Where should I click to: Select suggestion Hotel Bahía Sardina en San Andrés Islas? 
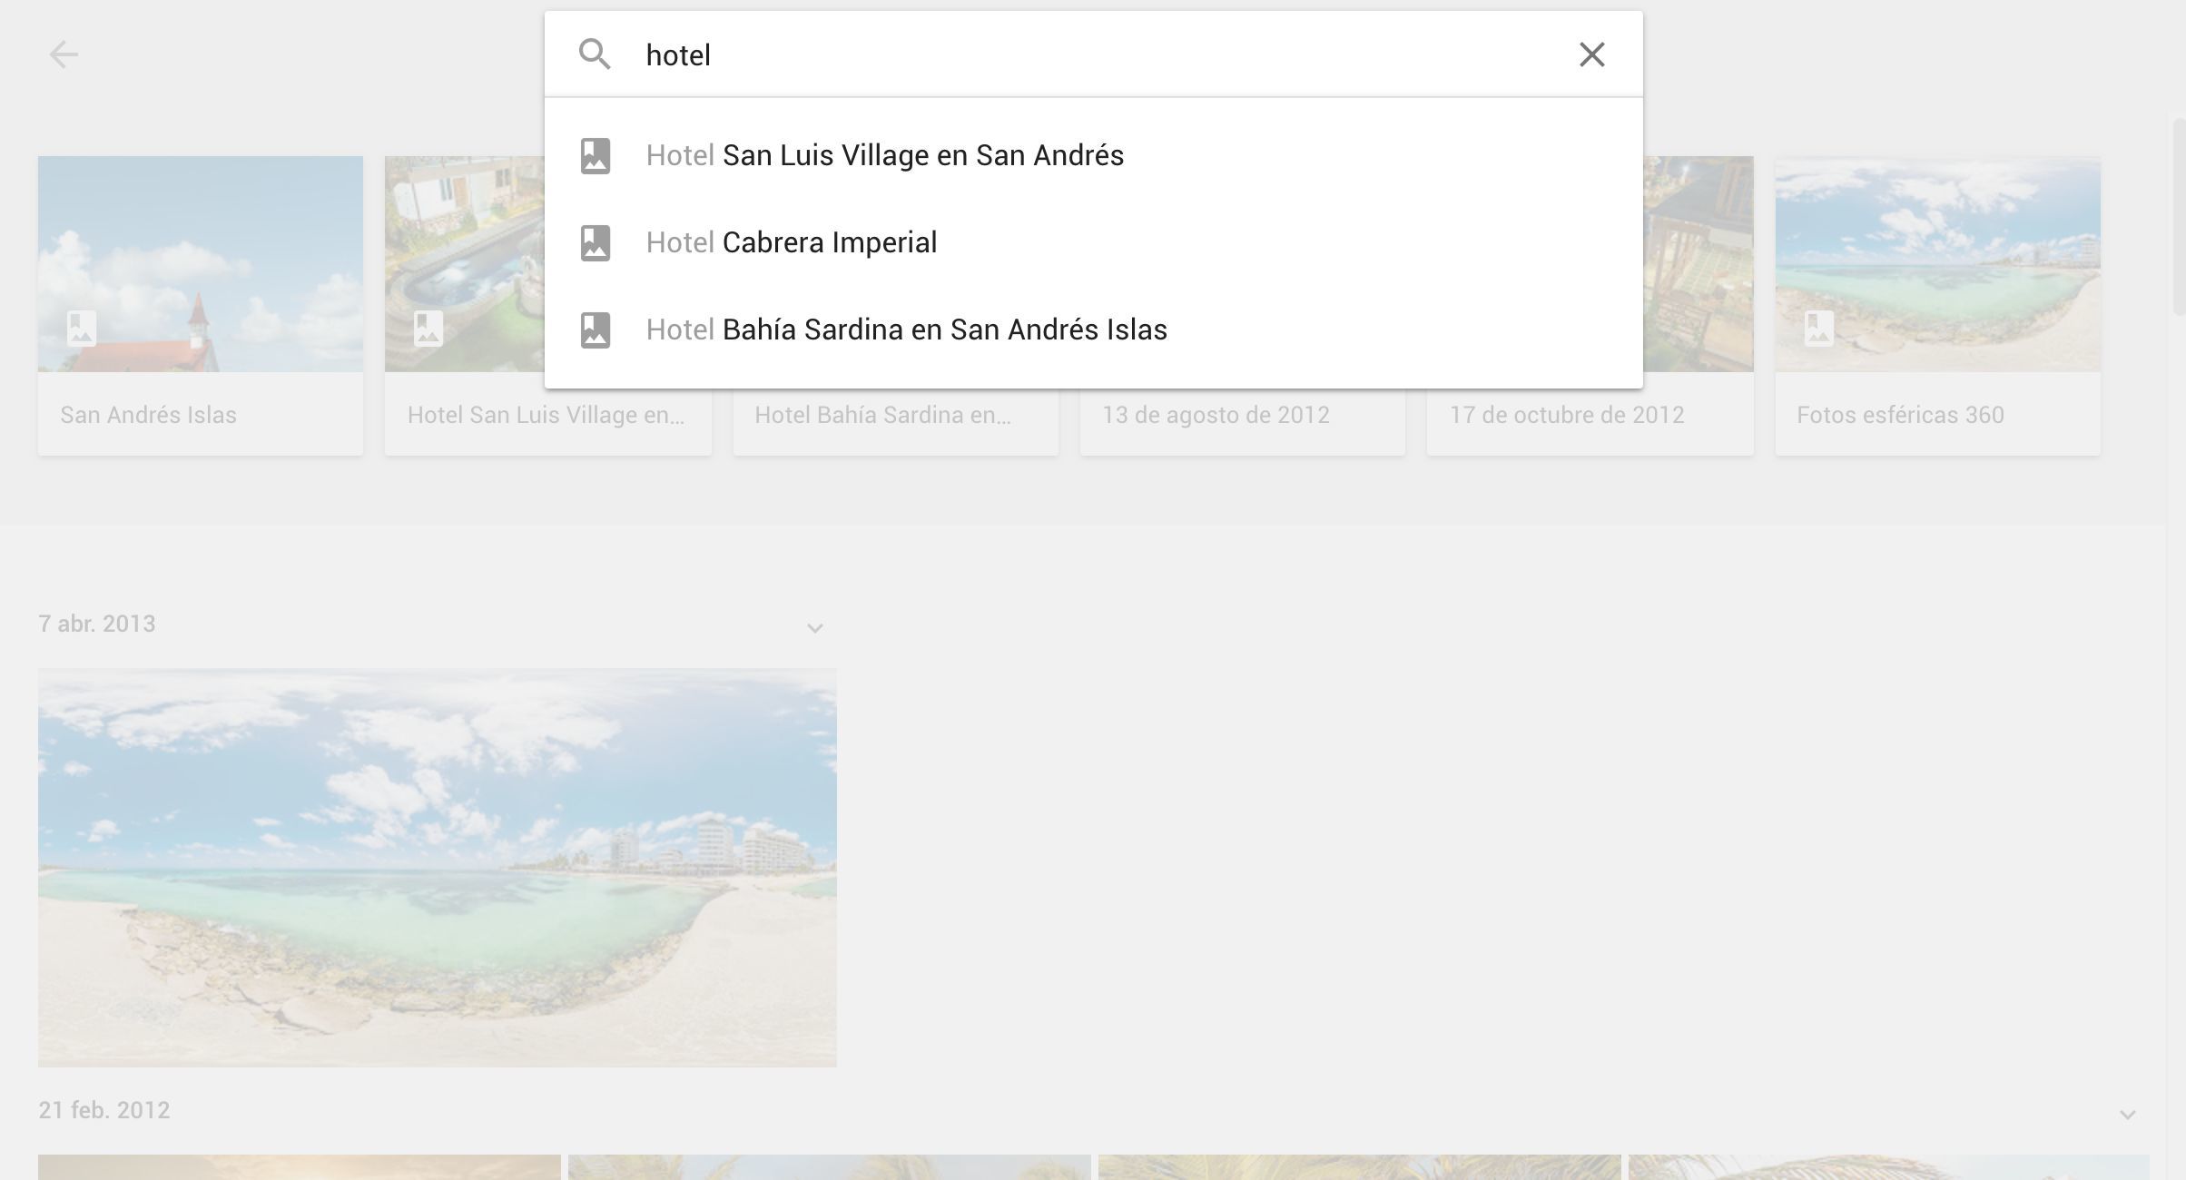pyautogui.click(x=1093, y=329)
